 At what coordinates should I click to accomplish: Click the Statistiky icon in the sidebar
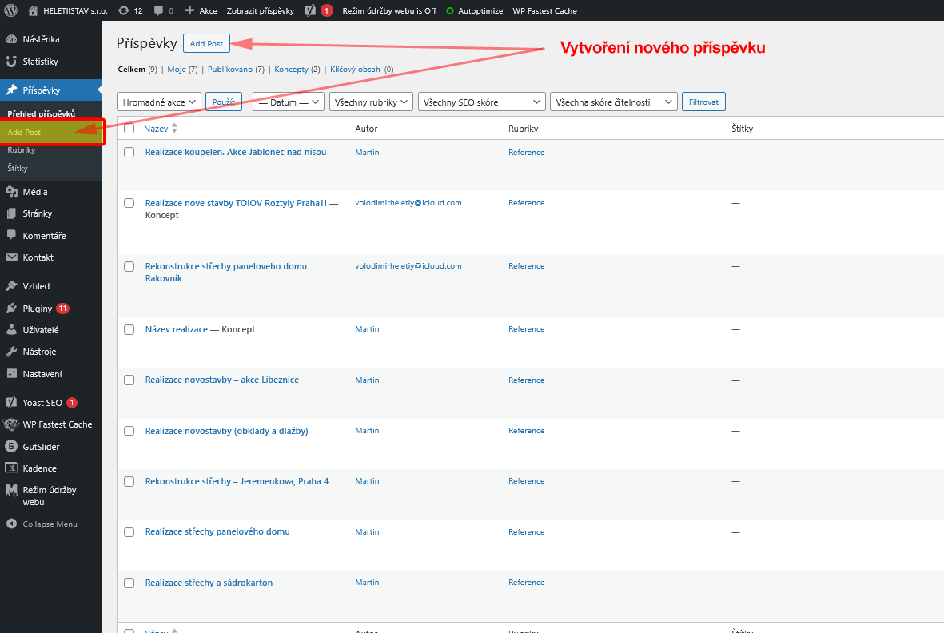11,62
